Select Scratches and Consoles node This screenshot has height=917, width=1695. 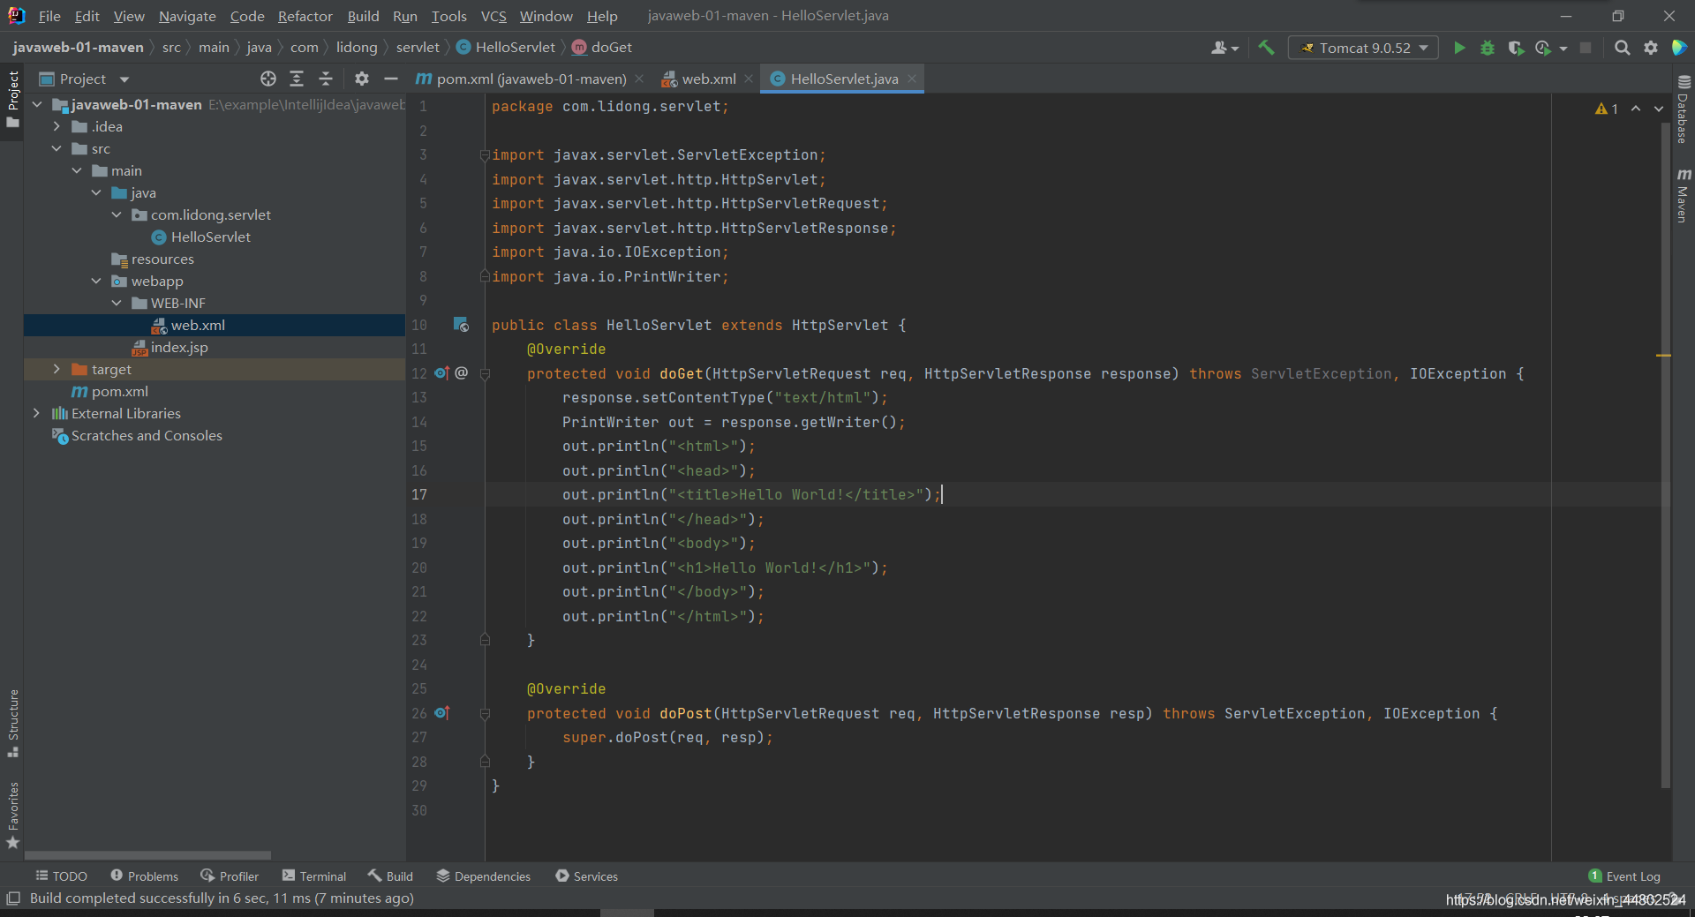(147, 435)
